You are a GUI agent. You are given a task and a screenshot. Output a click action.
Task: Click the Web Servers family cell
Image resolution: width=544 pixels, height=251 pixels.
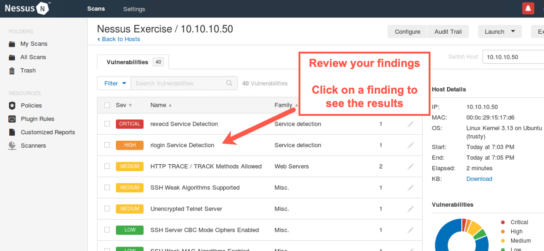(x=292, y=167)
